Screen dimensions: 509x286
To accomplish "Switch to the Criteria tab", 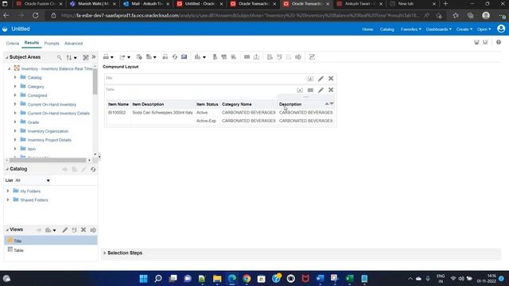I will [x=13, y=43].
